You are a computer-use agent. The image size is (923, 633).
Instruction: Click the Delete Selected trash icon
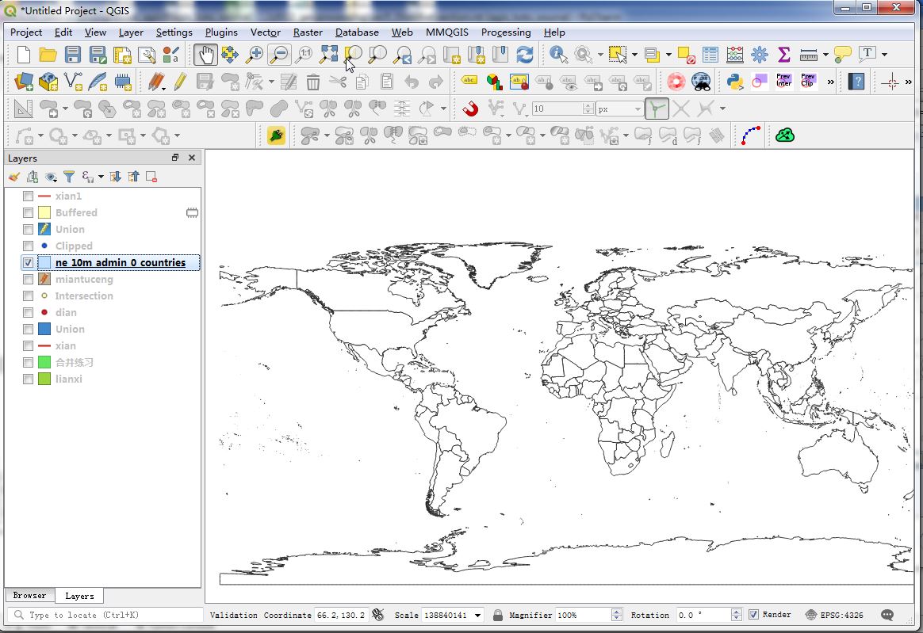coord(313,82)
